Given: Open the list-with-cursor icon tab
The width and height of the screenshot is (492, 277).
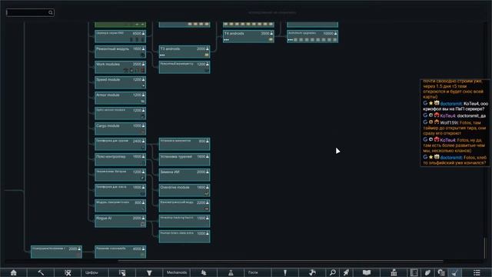Looking at the screenshot, I should (122, 272).
